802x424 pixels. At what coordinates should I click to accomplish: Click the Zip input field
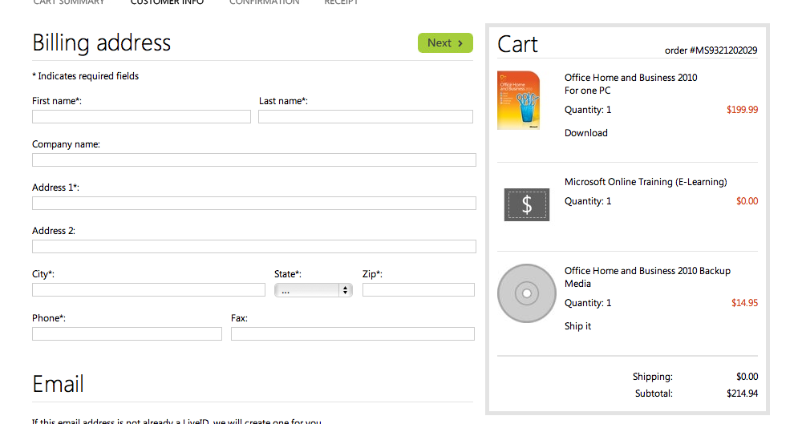tap(419, 290)
